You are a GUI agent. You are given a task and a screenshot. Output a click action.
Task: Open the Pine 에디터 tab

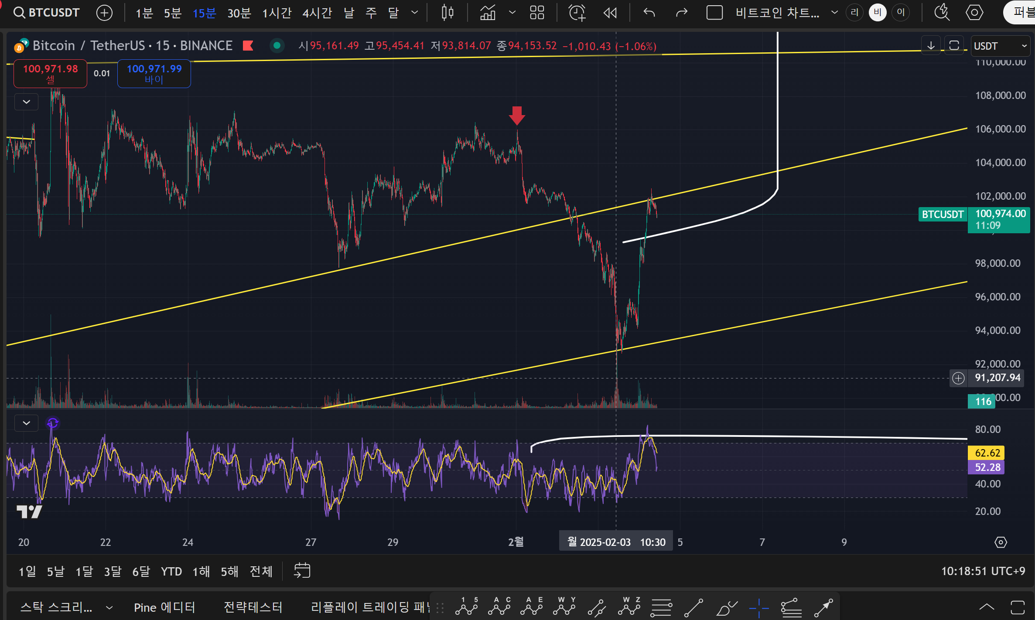click(164, 607)
